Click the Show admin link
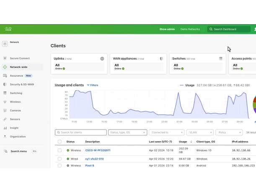 167,29
